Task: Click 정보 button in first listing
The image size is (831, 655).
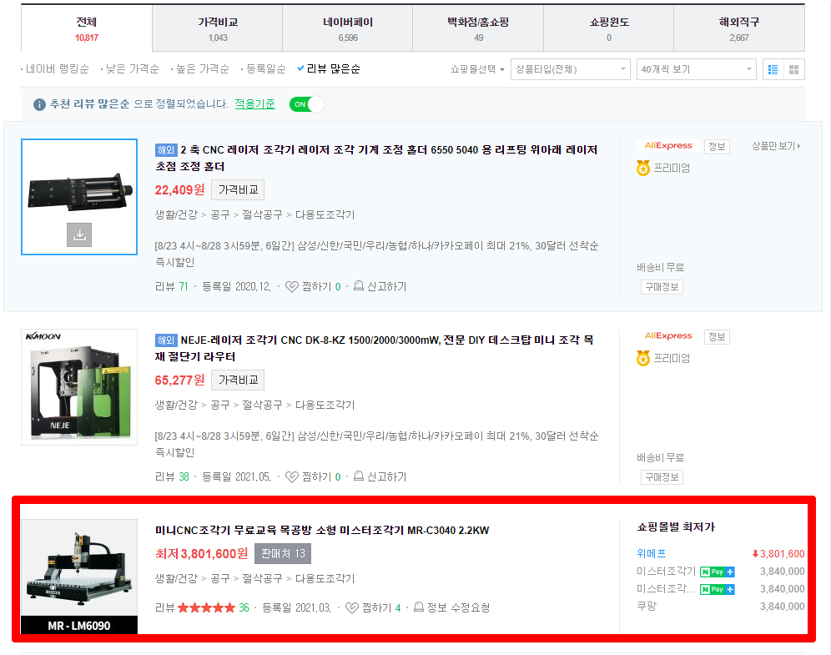Action: 717,146
